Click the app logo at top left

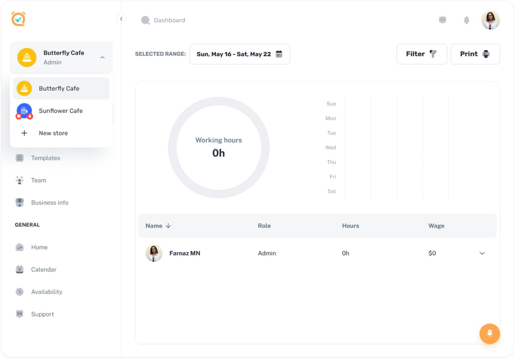(x=19, y=19)
